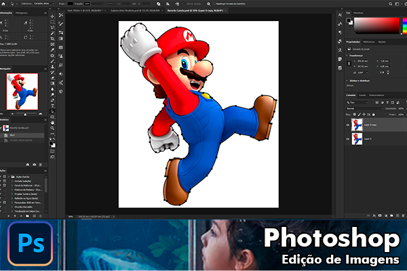The height and width of the screenshot is (271, 407).
Task: Expand the Chumbo Derretido action
Action: coord(12,207)
